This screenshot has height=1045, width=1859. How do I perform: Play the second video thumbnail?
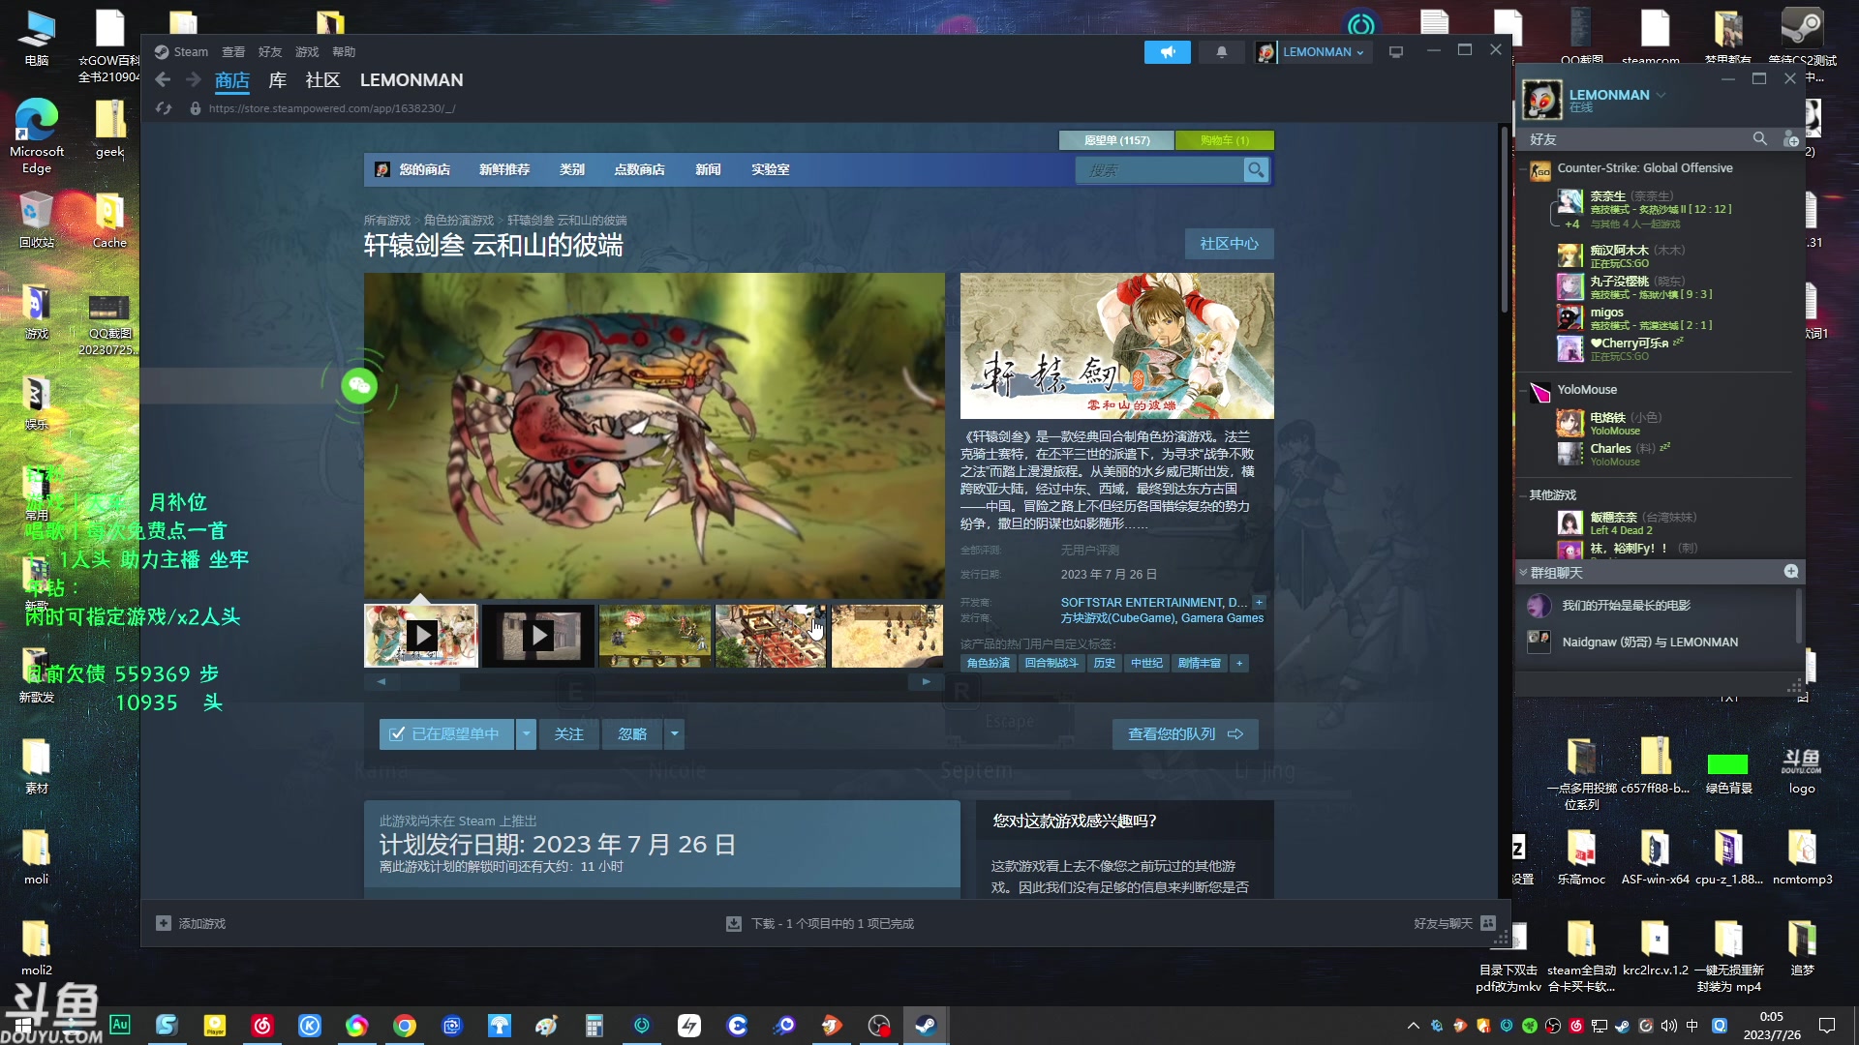(x=538, y=636)
